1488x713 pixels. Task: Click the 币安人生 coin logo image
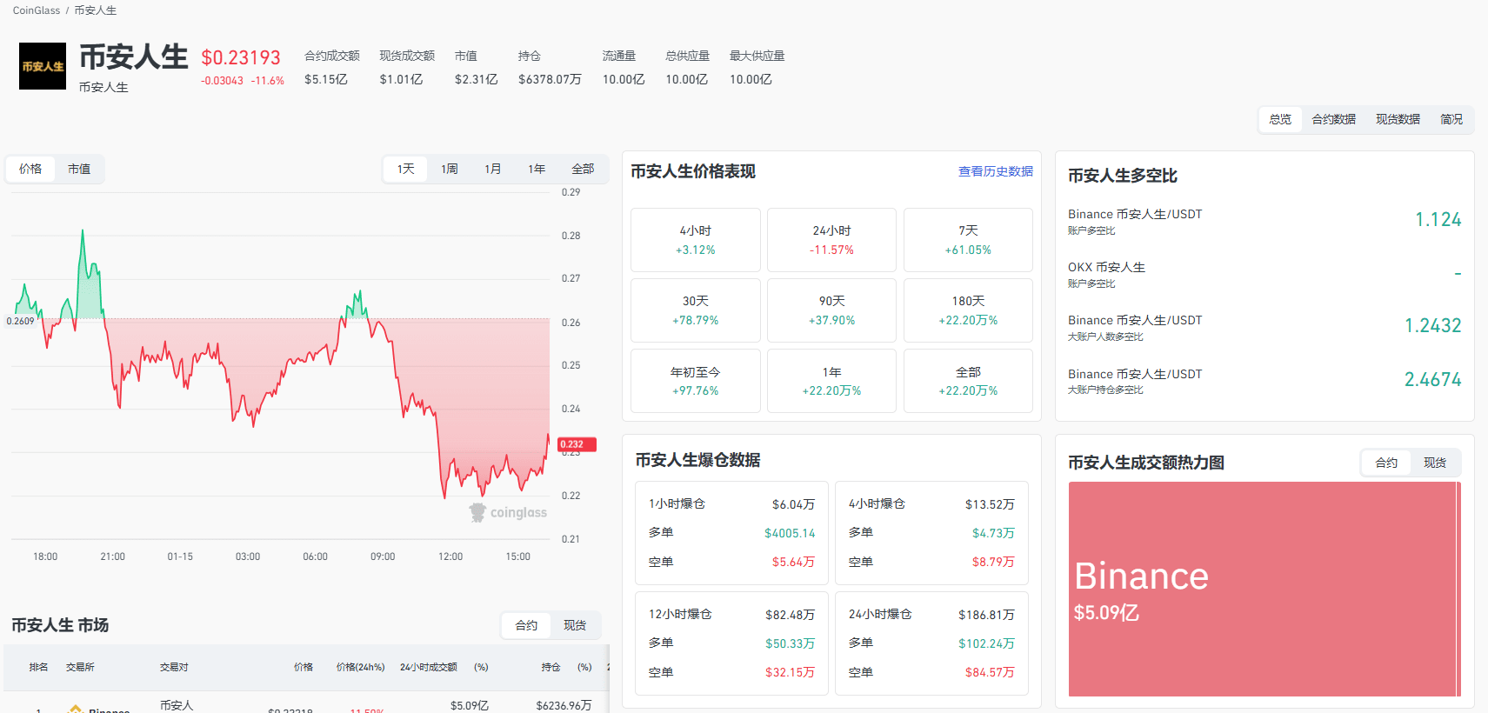coord(43,66)
